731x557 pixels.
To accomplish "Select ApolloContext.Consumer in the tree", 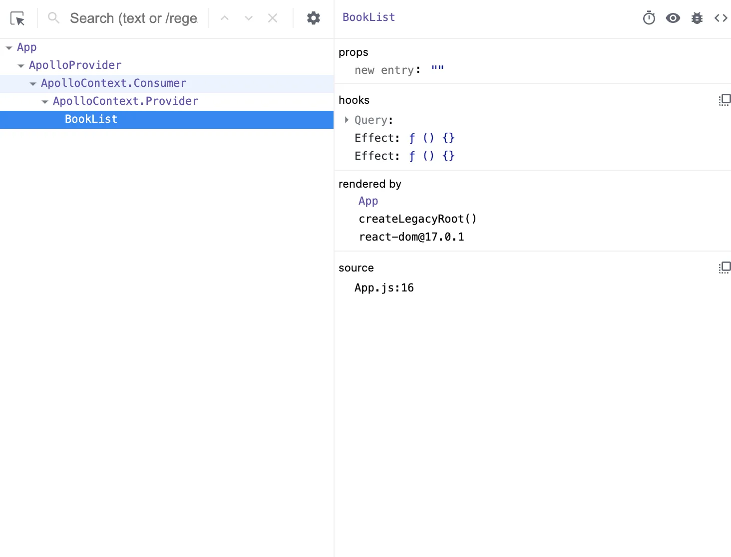I will coord(113,83).
